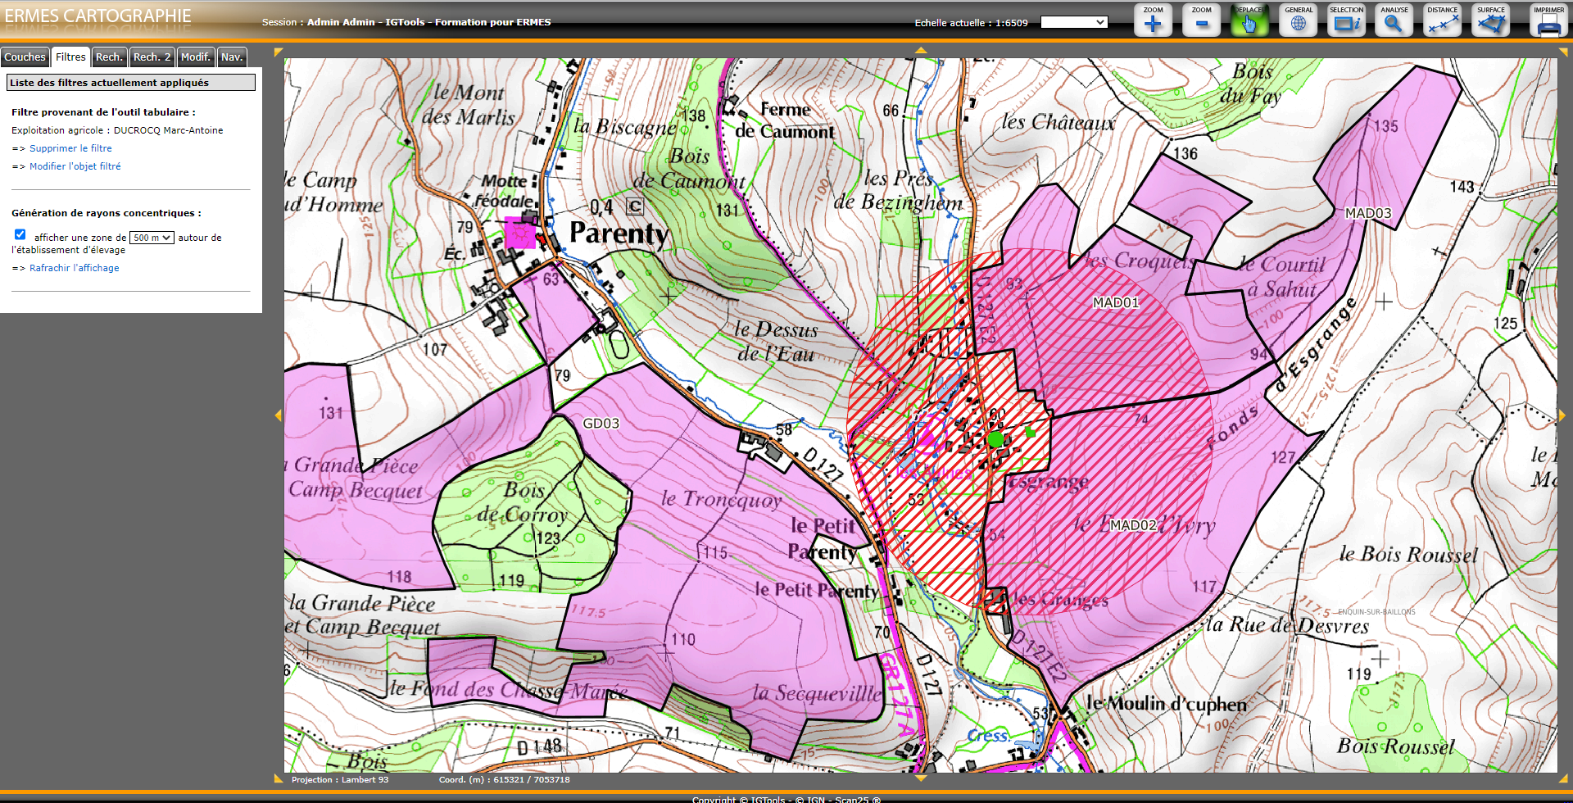This screenshot has height=803, width=1573.
Task: Select the Zoom out (minus) tool
Action: coord(1201,21)
